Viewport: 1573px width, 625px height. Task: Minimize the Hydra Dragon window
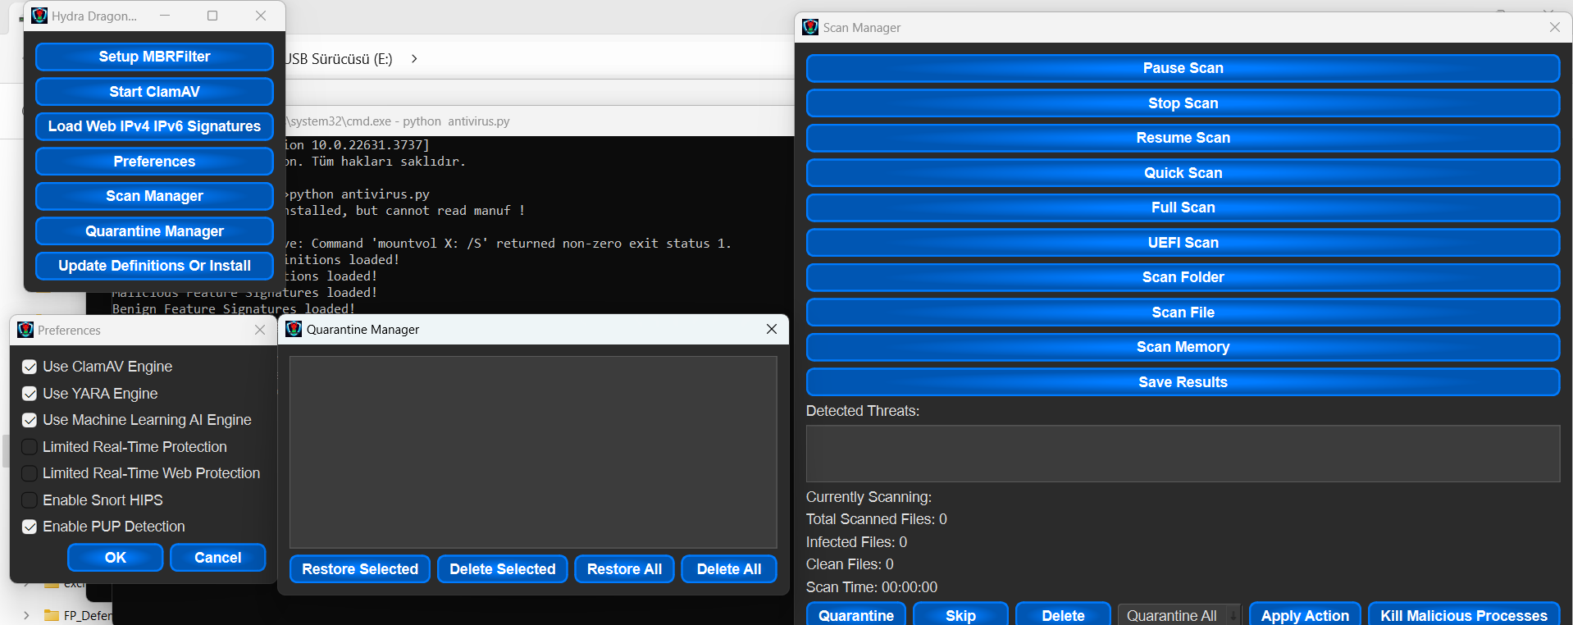click(x=165, y=16)
